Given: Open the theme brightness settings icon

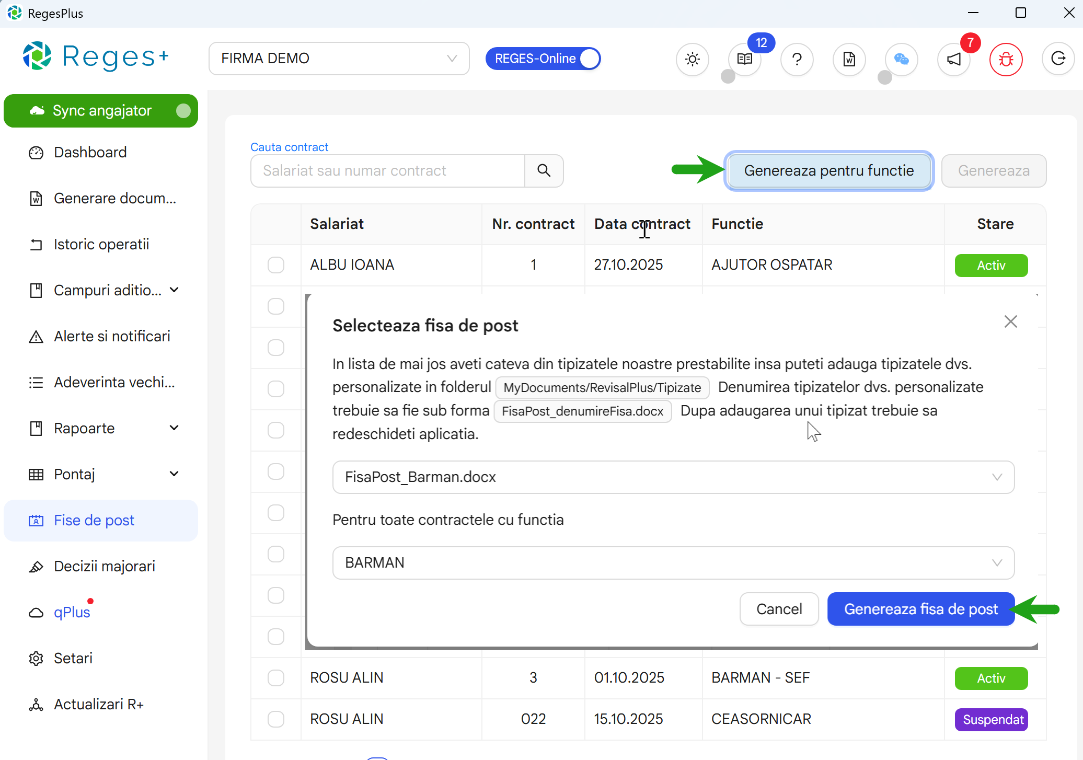Looking at the screenshot, I should tap(692, 59).
